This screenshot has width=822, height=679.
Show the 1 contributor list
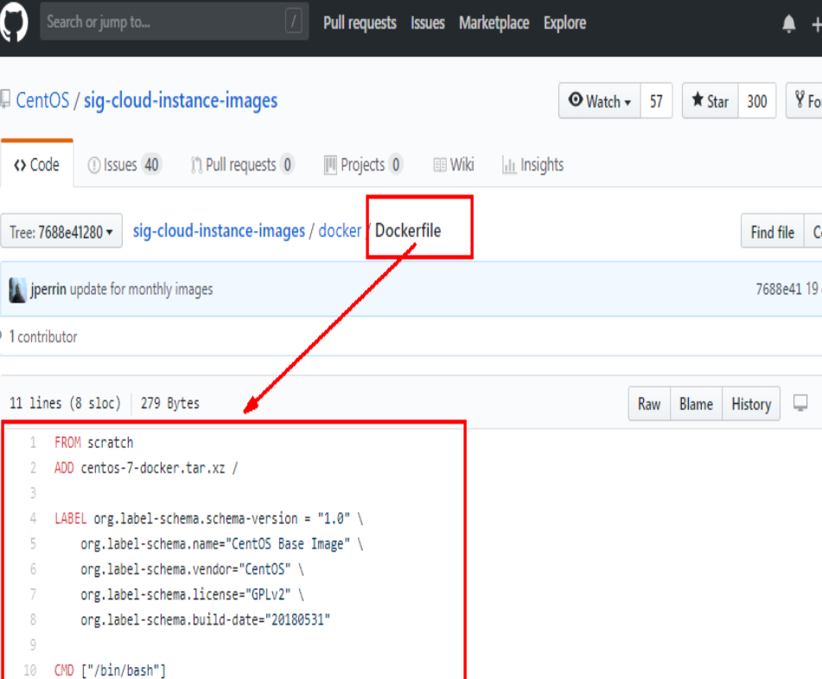pyautogui.click(x=43, y=336)
